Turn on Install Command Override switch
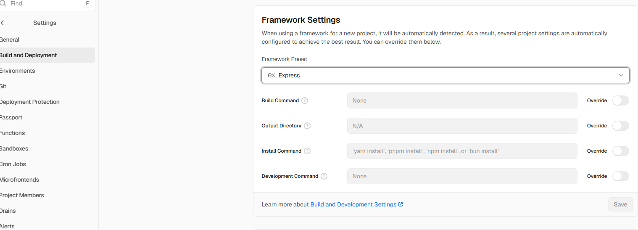Screen dimensions: 638x230 tap(621, 151)
